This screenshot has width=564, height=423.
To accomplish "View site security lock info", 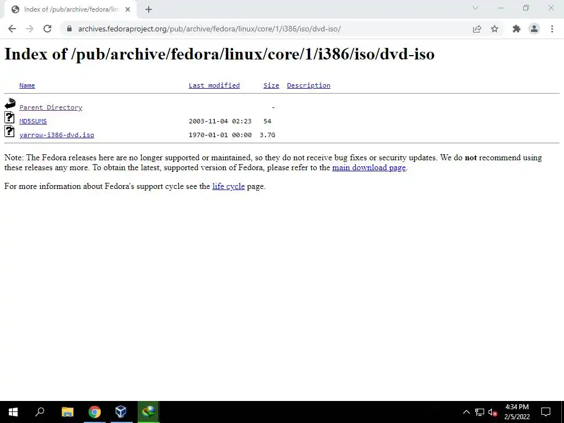I will point(69,29).
